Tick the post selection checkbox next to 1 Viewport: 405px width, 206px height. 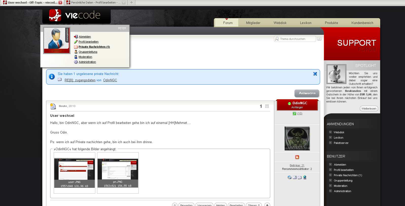point(267,106)
